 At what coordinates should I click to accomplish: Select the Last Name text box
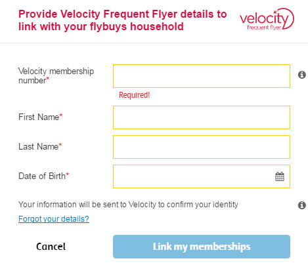[202, 147]
